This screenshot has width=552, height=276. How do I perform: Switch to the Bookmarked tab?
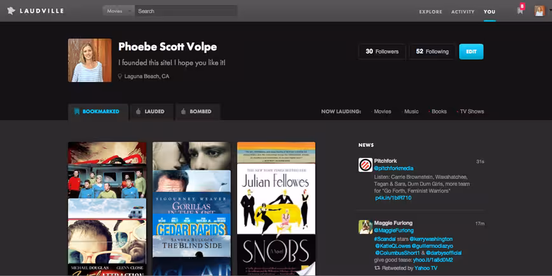[x=98, y=111]
